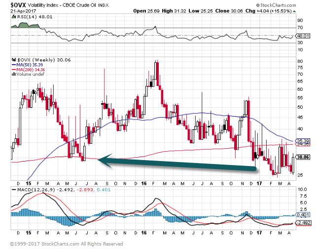Click the $OVX ticker symbol title

click(18, 5)
